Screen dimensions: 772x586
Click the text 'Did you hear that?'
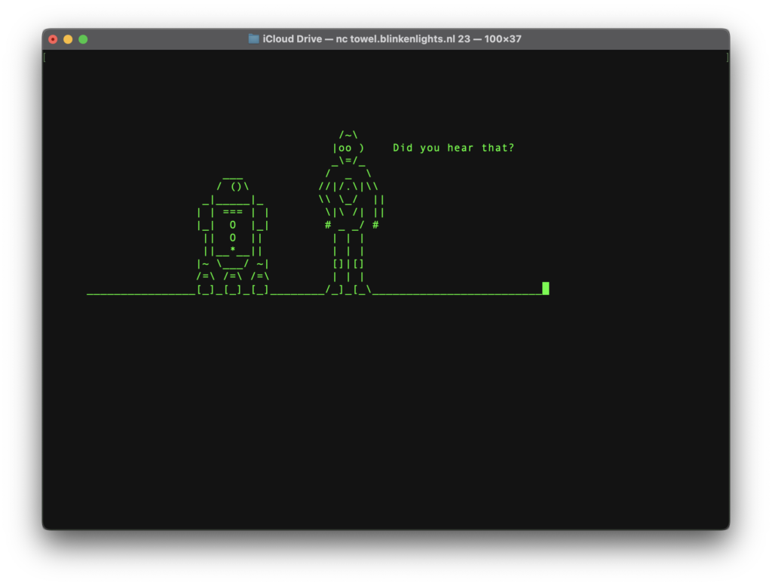tap(453, 148)
